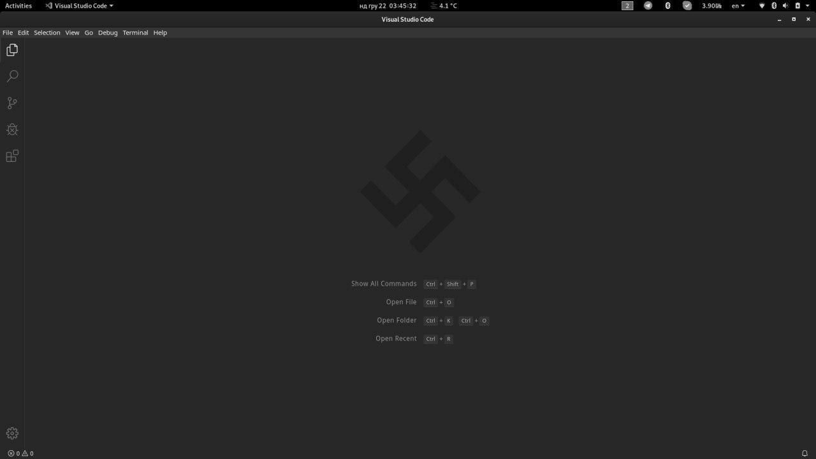Viewport: 816px width, 459px height.
Task: Click the volume speaker icon
Action: (x=785, y=6)
